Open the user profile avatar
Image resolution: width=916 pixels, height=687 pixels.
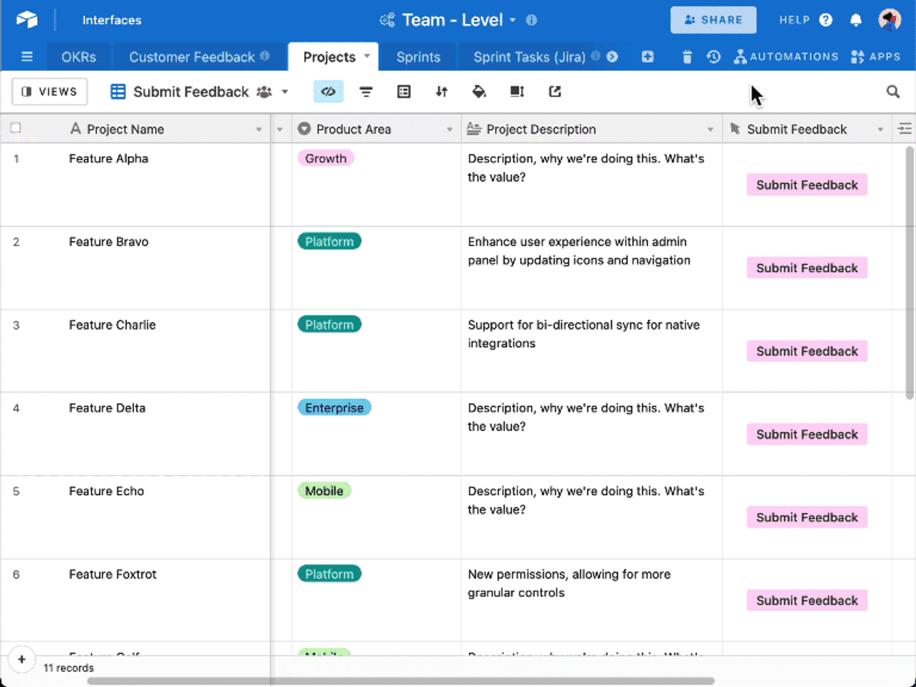[890, 20]
